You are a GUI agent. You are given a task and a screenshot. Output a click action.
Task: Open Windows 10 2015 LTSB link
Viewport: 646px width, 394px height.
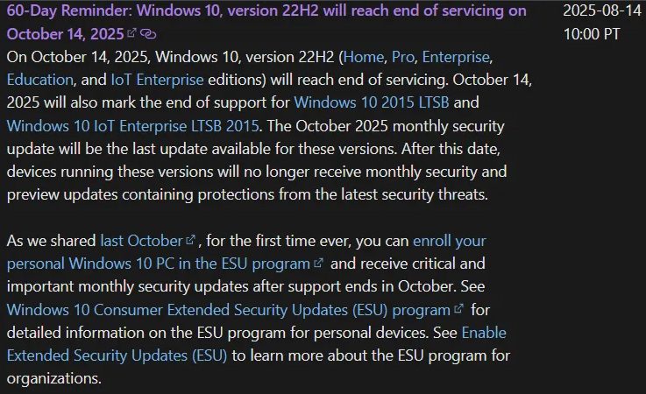[x=371, y=102]
